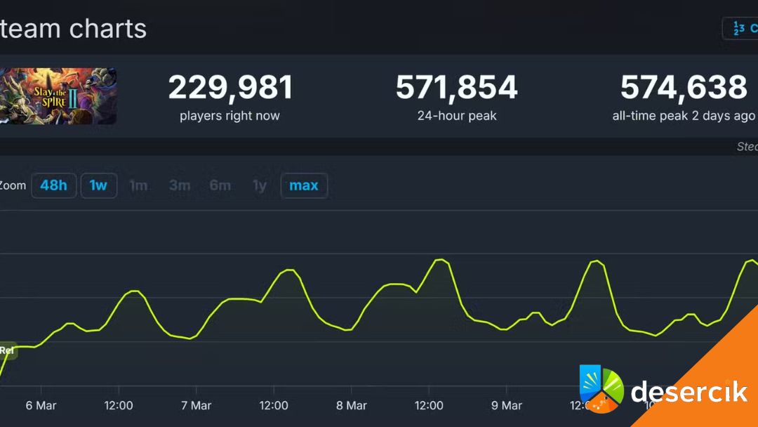
Task: Click the 571,854 24-hour peak figure
Action: tap(457, 88)
